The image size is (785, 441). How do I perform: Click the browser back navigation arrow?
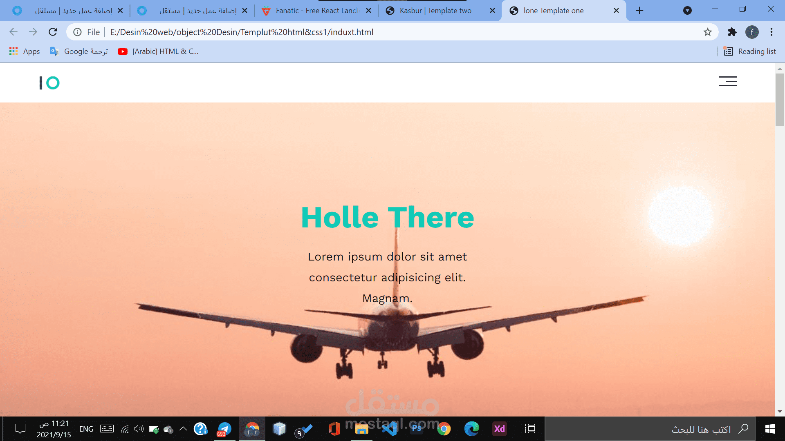pos(13,32)
